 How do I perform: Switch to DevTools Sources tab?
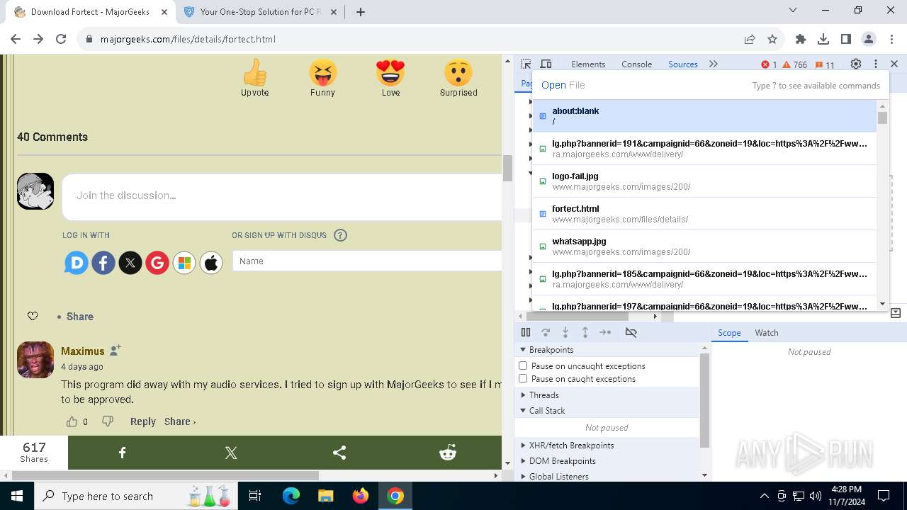click(683, 64)
